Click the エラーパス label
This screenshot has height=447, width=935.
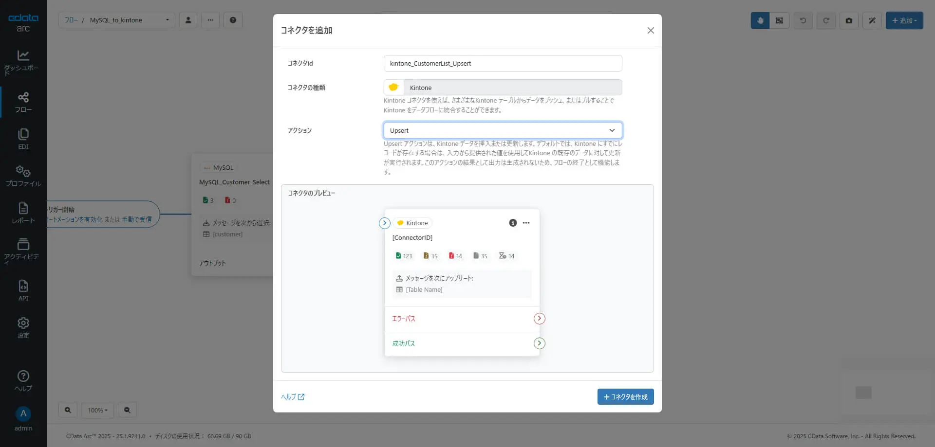[404, 319]
